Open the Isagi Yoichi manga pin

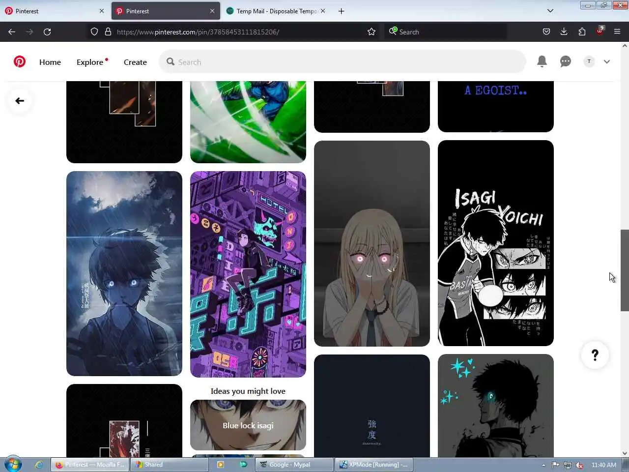[495, 243]
